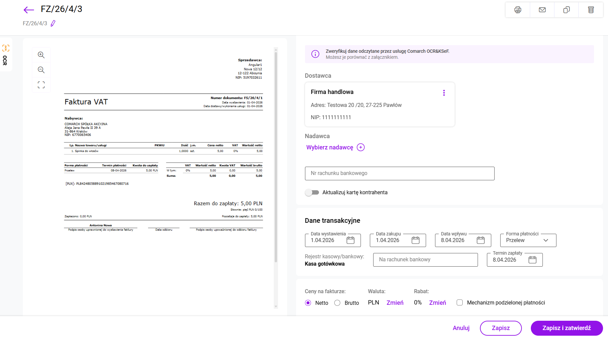608x339 pixels.
Task: Toggle Aktualizuj kartę kontrahenta switch
Action: click(x=312, y=193)
